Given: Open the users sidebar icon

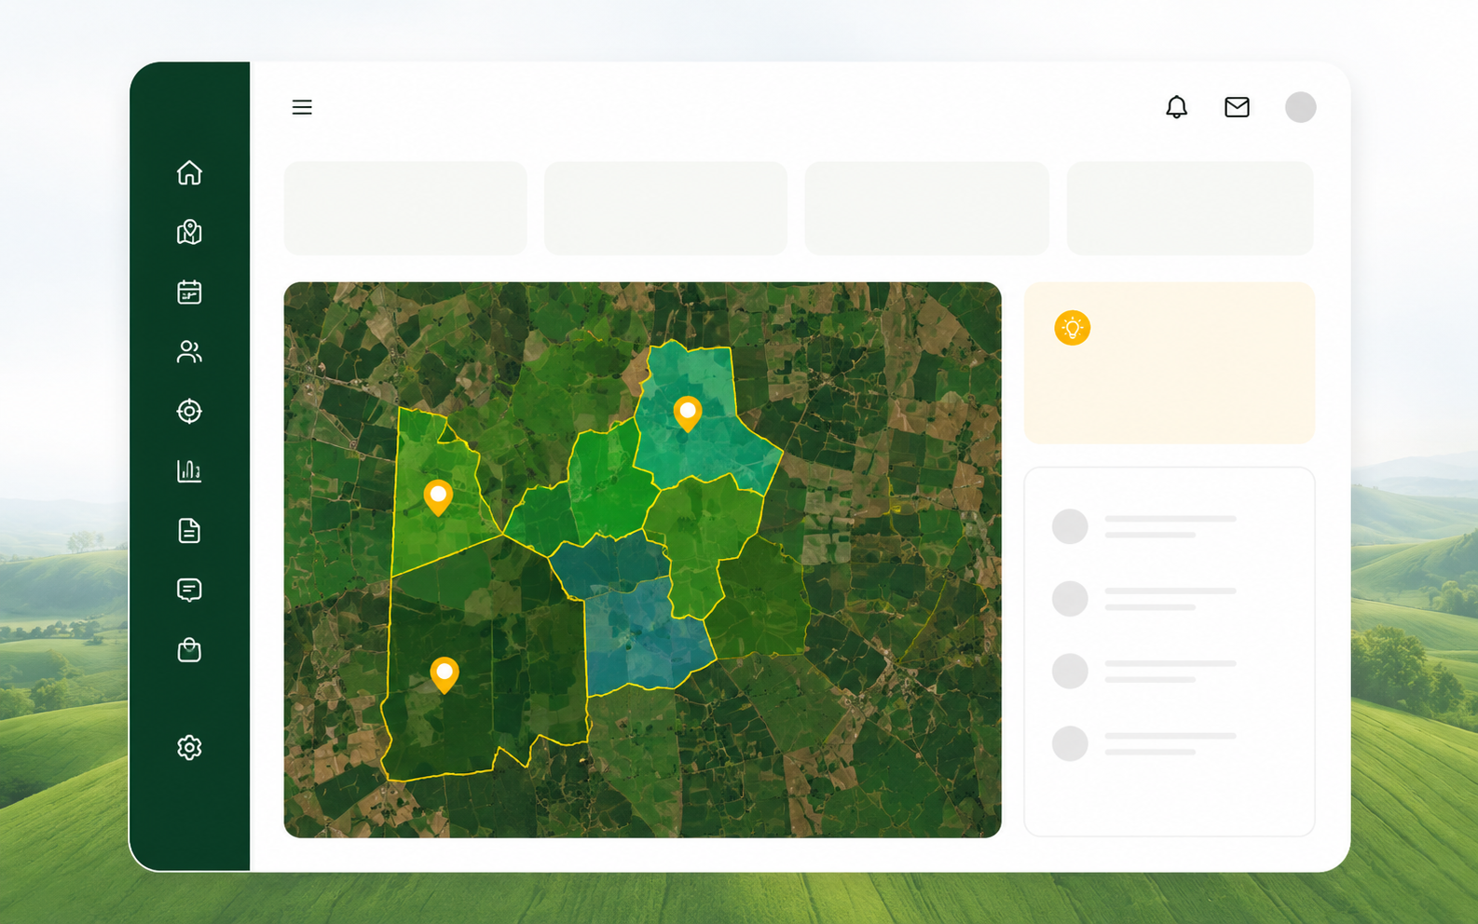Looking at the screenshot, I should [189, 351].
